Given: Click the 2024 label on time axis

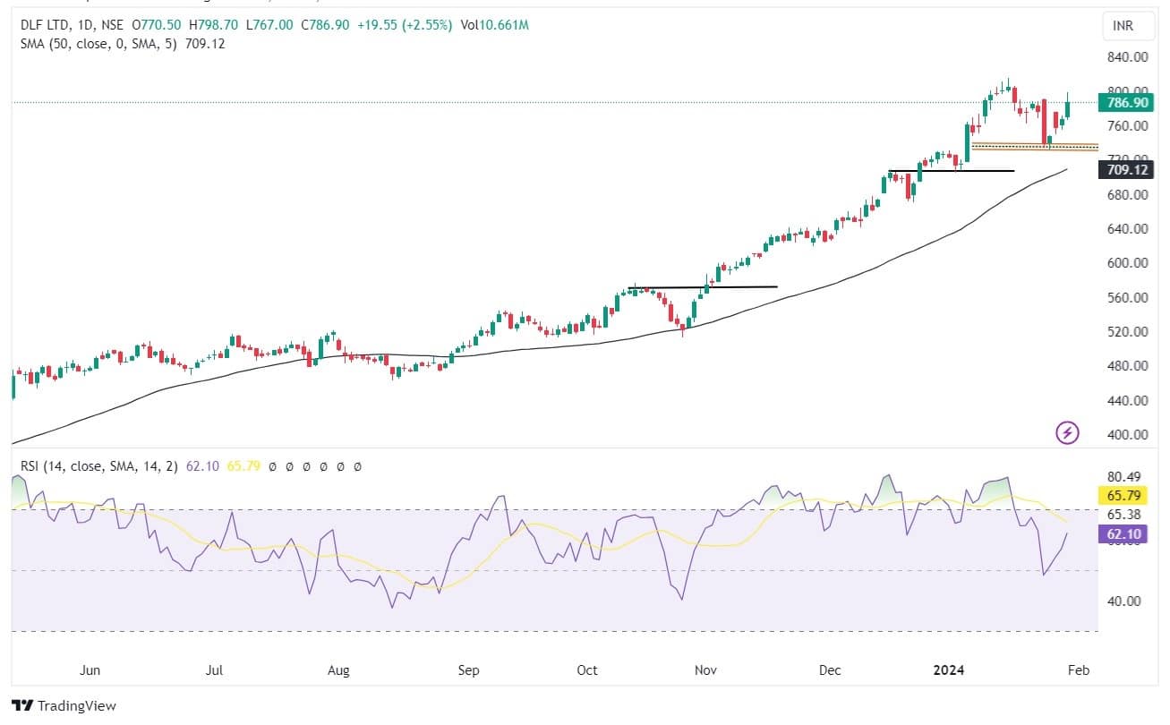Looking at the screenshot, I should tap(948, 670).
